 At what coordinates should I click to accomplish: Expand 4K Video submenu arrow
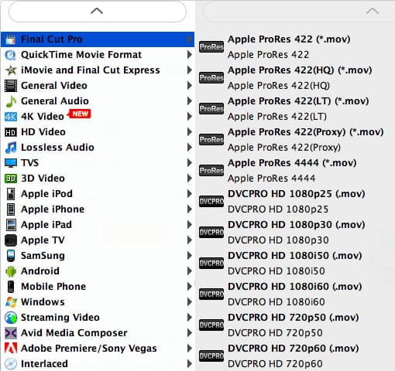(190, 117)
